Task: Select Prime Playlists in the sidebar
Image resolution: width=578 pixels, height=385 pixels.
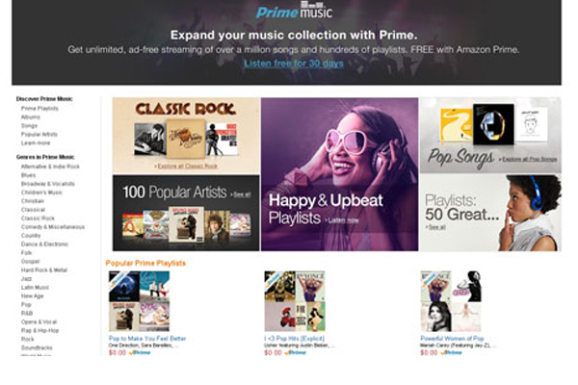Action: [x=39, y=109]
